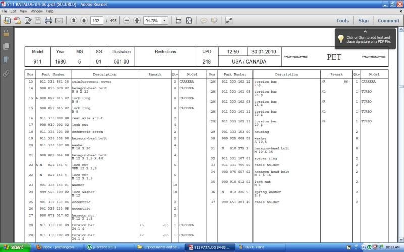Click the Open file toolbar icon
The width and height of the screenshot is (404, 252).
[x=7, y=20]
